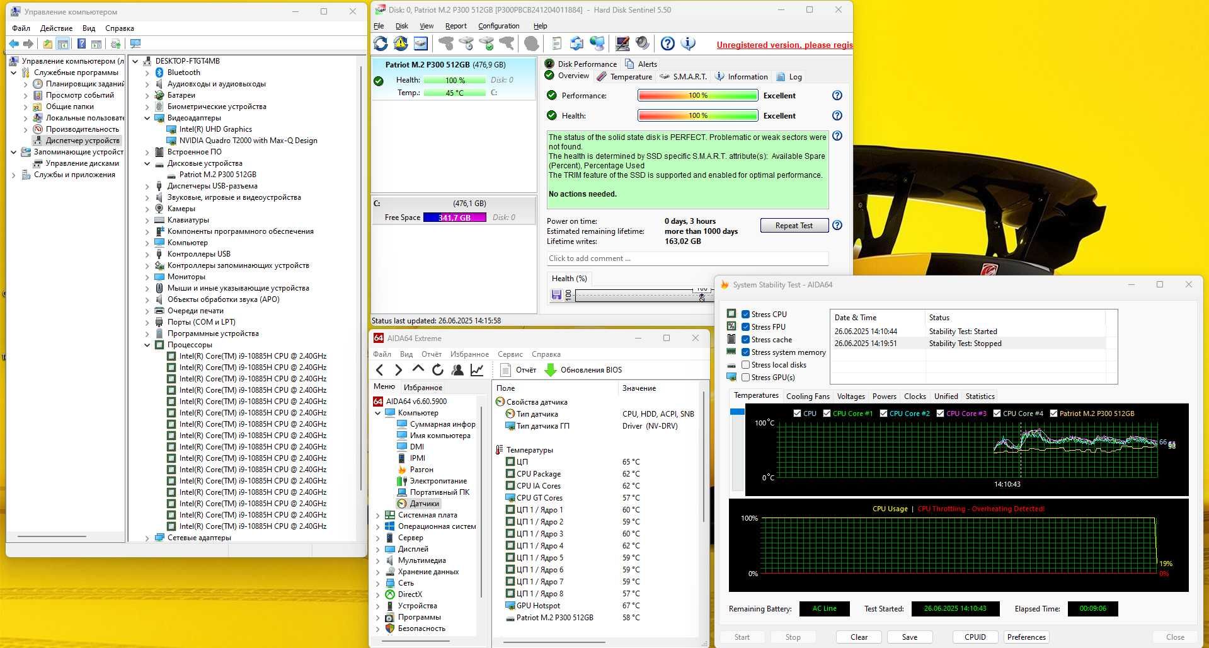Click the 'Click to add comment' field
1209x648 pixels.
[x=687, y=258]
